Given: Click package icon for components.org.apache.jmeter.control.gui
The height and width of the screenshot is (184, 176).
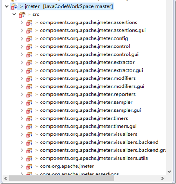Looking at the screenshot, I should (29, 55).
